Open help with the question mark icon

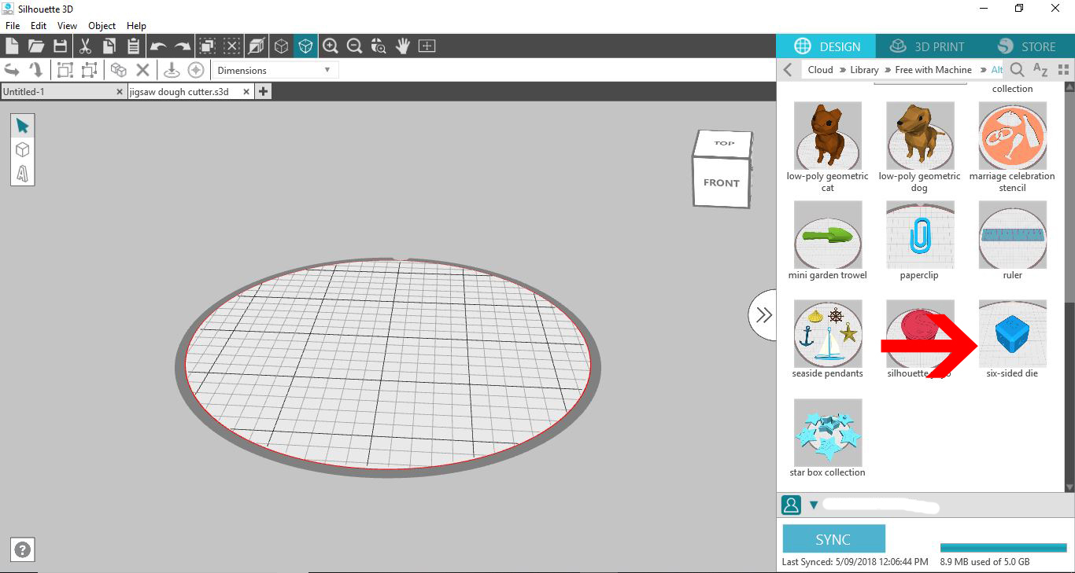tap(23, 550)
